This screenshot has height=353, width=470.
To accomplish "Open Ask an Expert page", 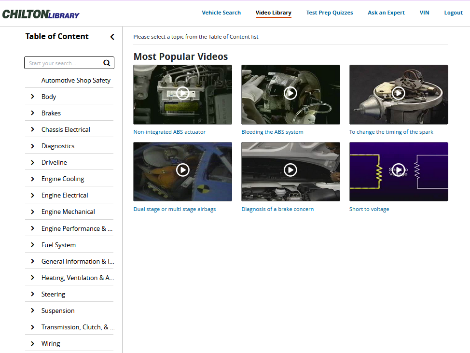I will click(386, 13).
